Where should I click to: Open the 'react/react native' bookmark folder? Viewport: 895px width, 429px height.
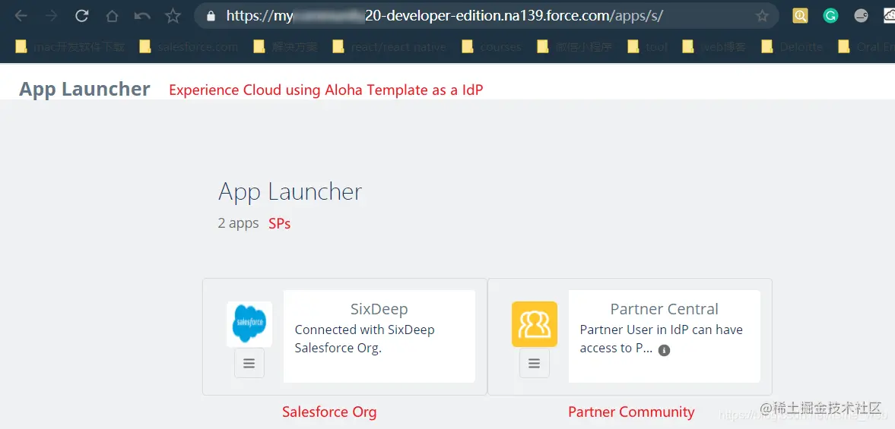click(x=389, y=47)
